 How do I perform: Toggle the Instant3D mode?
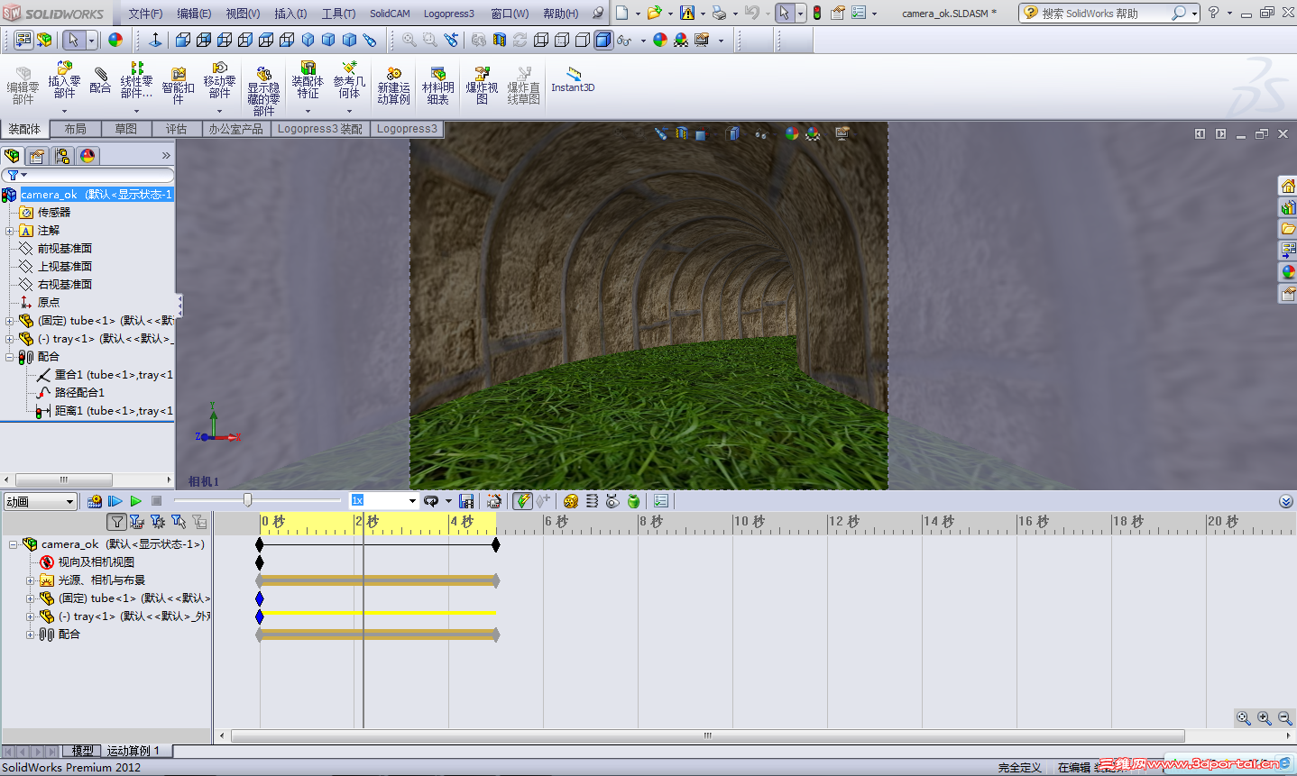(573, 79)
